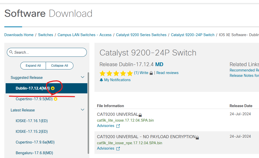
Task: Collapse the Latest Release section chevron
Action: pyautogui.click(x=83, y=110)
